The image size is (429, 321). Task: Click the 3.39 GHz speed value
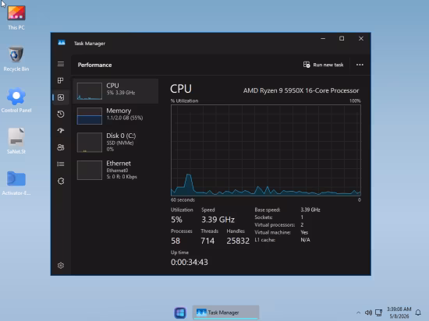point(218,220)
